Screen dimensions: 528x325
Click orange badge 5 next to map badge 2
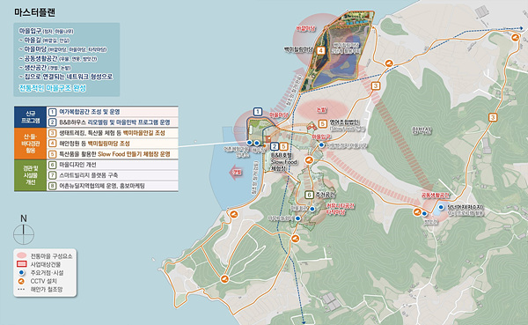click(284, 146)
